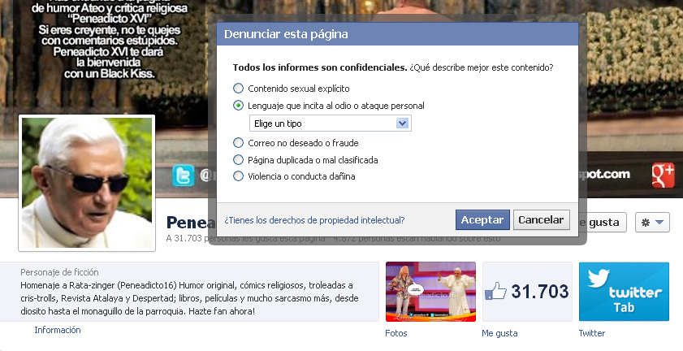Open the Información link
The width and height of the screenshot is (683, 351).
pos(58,330)
